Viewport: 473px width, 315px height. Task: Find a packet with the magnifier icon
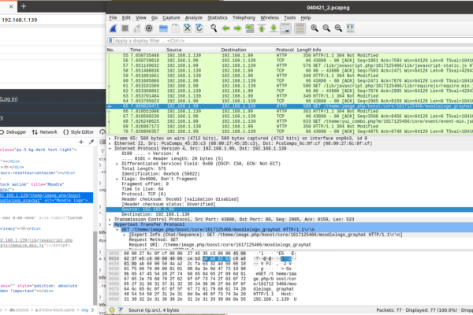214,28
